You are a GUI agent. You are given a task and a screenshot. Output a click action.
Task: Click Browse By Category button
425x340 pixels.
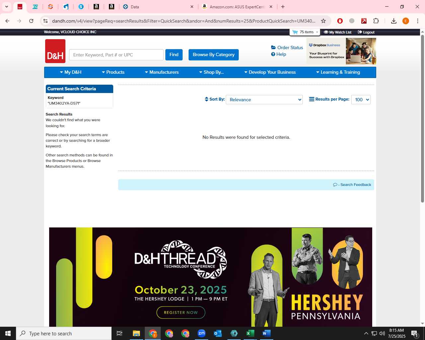coord(213,55)
